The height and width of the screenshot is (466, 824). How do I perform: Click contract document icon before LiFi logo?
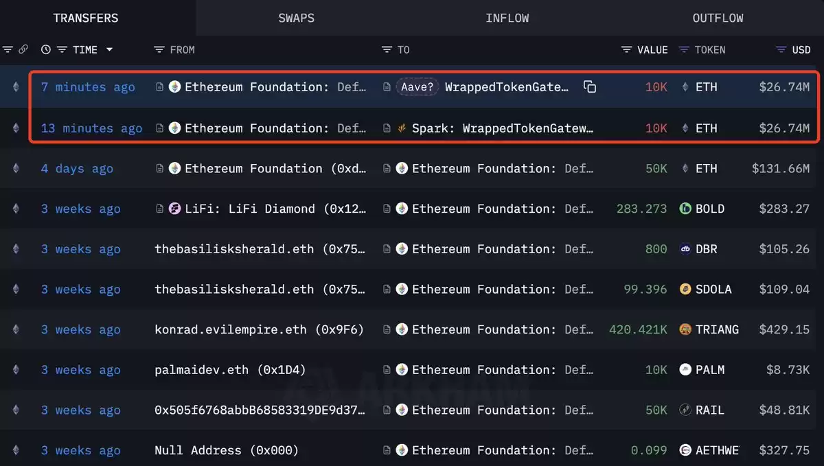[x=160, y=209]
